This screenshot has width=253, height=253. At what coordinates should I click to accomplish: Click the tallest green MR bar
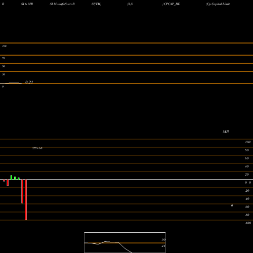(x=11, y=178)
